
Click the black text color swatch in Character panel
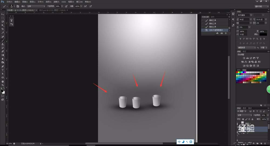click(x=263, y=34)
